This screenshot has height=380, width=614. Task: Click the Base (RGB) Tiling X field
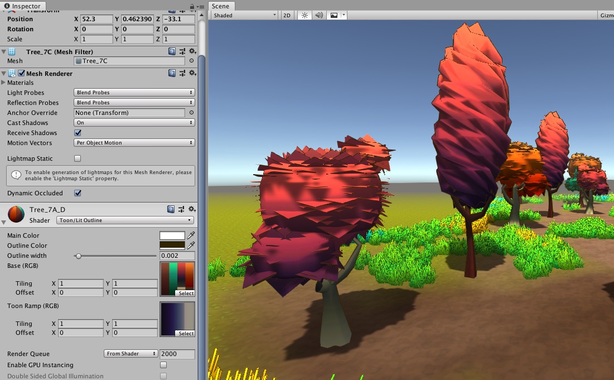click(x=81, y=283)
